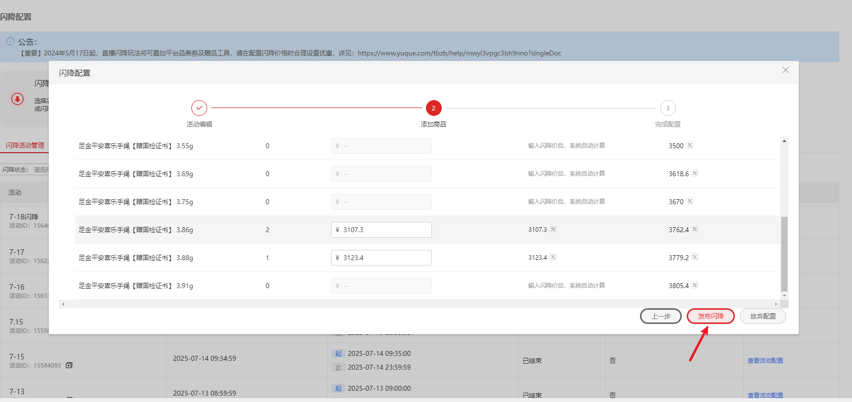Click step 3 完成配置 circle

tap(668, 108)
